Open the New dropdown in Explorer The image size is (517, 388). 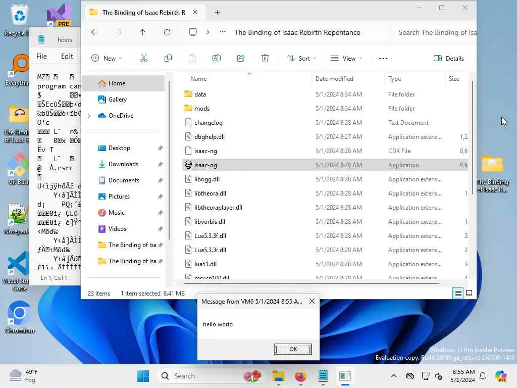point(107,59)
